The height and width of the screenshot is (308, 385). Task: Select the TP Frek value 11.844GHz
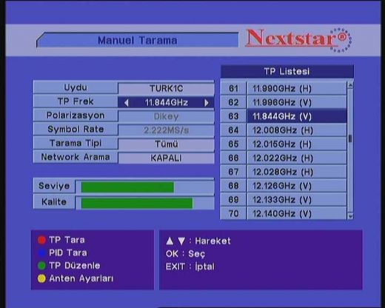coord(166,102)
